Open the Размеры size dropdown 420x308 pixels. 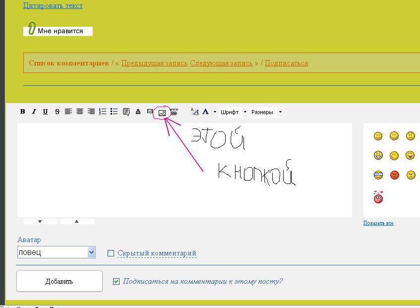click(266, 112)
